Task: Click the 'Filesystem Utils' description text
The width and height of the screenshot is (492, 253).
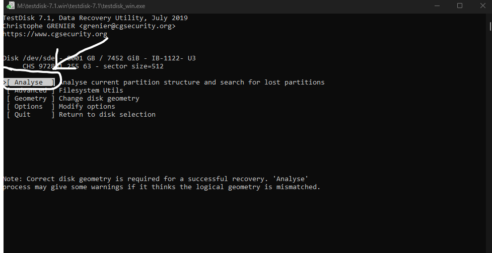Action: pos(91,91)
